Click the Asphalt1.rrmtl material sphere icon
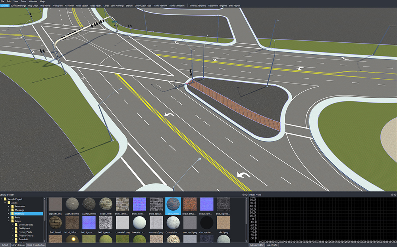 [72, 205]
